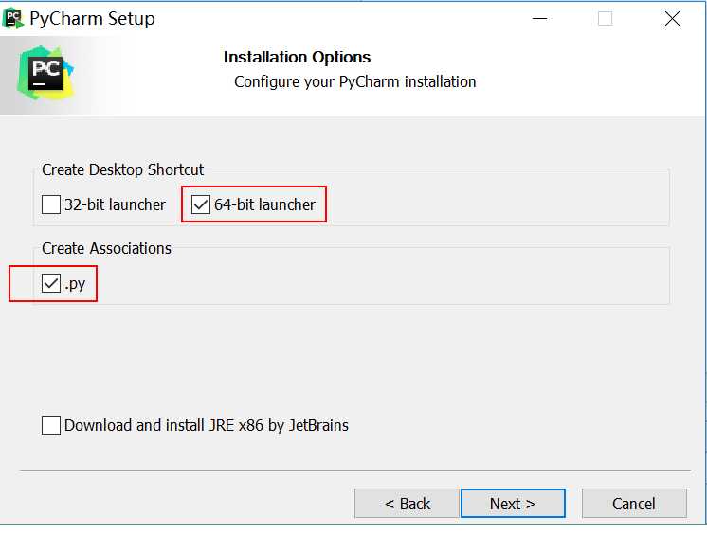Go to previous step with Back button
This screenshot has height=533, width=707.
(x=408, y=504)
